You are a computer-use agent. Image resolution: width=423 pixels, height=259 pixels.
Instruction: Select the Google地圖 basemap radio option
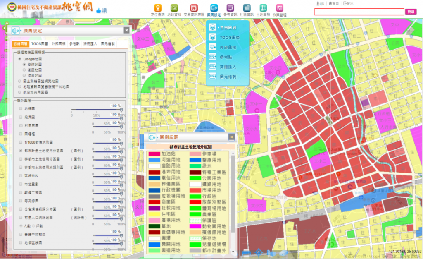(x=19, y=59)
